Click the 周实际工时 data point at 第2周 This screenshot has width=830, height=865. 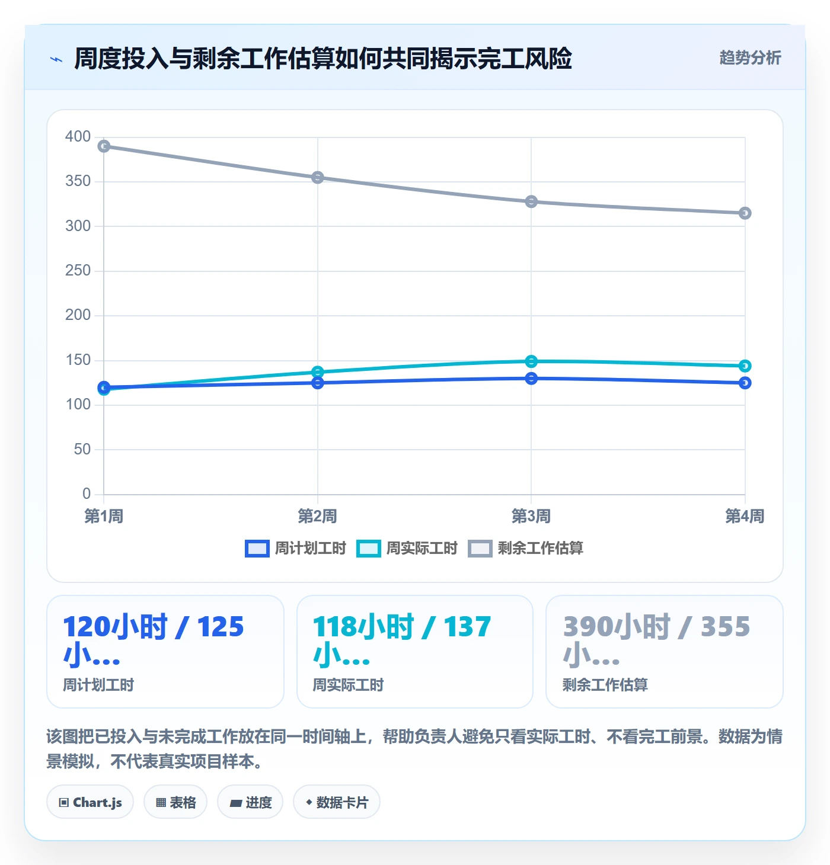[318, 372]
